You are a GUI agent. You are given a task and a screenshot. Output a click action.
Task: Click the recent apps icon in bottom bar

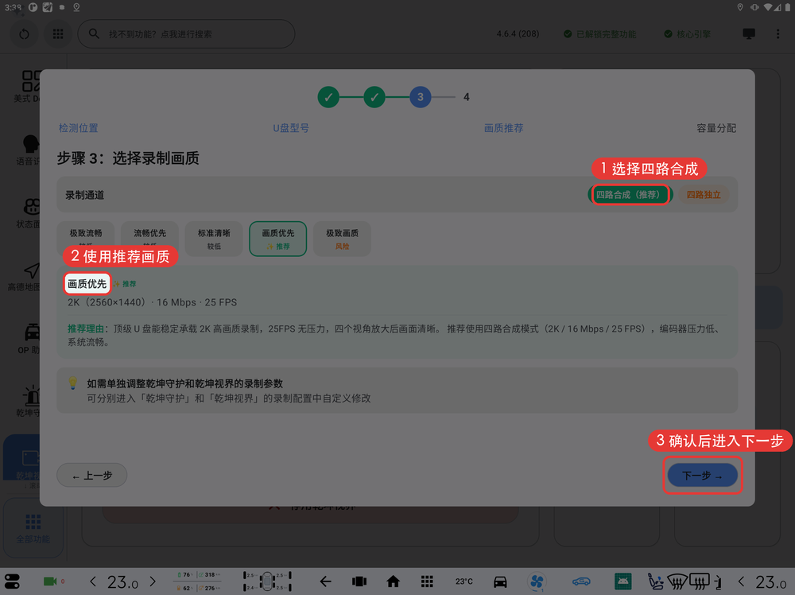pyautogui.click(x=359, y=581)
